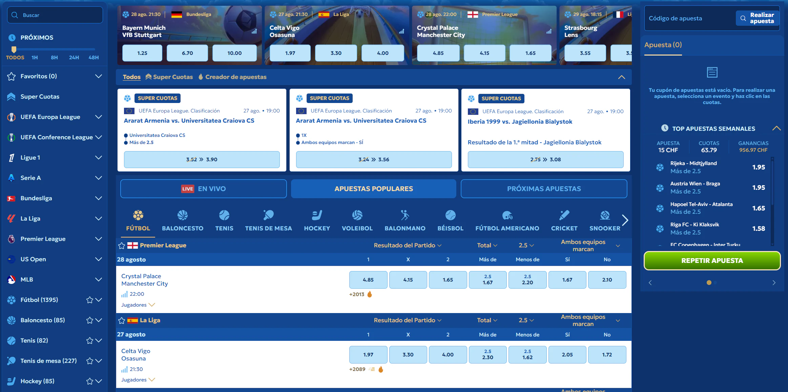Select the Fútbol Americano helmet icon

(x=507, y=215)
